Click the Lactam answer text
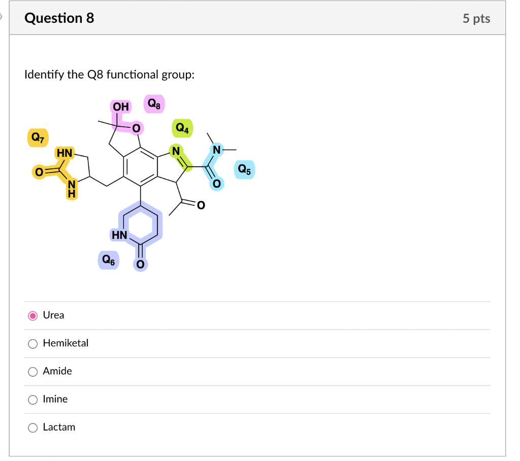This screenshot has height=461, width=520. coord(58,428)
